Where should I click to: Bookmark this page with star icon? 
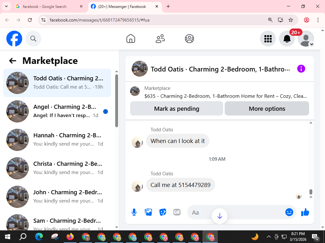[291, 20]
